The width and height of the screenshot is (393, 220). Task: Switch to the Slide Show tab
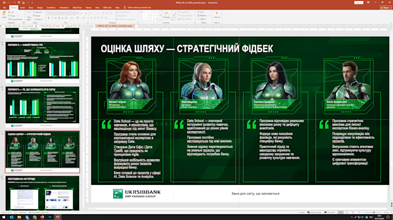click(x=77, y=7)
